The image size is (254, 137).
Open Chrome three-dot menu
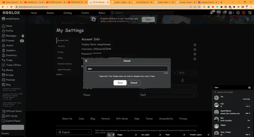[x=251, y=7]
